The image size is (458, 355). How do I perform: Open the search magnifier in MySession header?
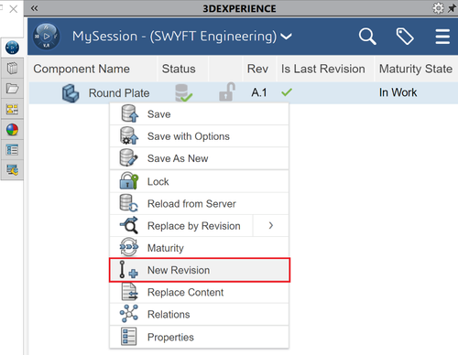[367, 37]
